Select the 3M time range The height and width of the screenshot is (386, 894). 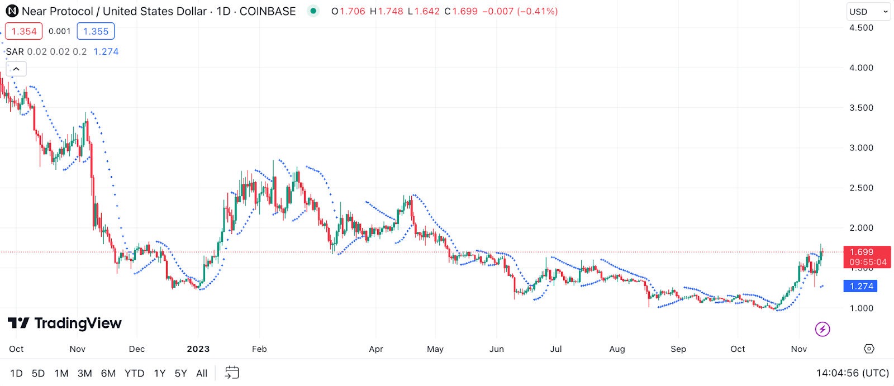click(85, 373)
